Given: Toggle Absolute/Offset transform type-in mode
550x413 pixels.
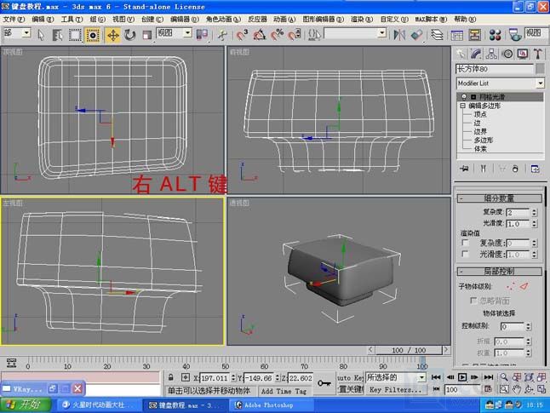Looking at the screenshot, I should click(186, 377).
